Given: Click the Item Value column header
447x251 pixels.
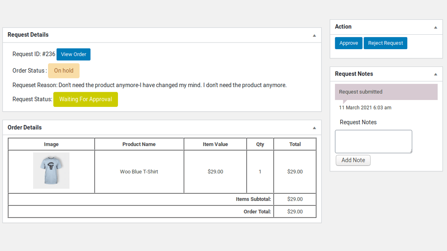Looking at the screenshot, I should click(215, 144).
